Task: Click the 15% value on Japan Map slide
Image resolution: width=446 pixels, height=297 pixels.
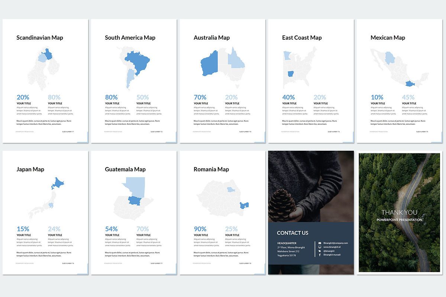Action: point(23,229)
